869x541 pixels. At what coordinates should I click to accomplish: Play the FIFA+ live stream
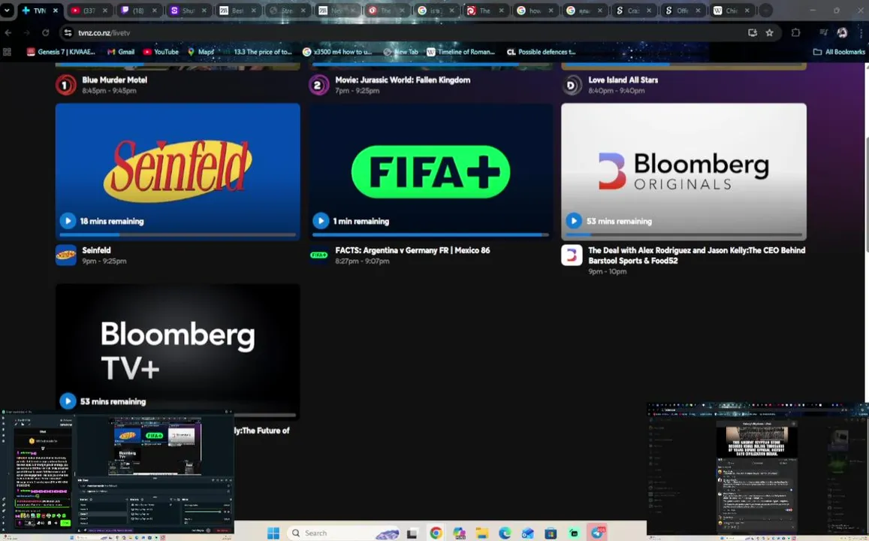(x=320, y=221)
